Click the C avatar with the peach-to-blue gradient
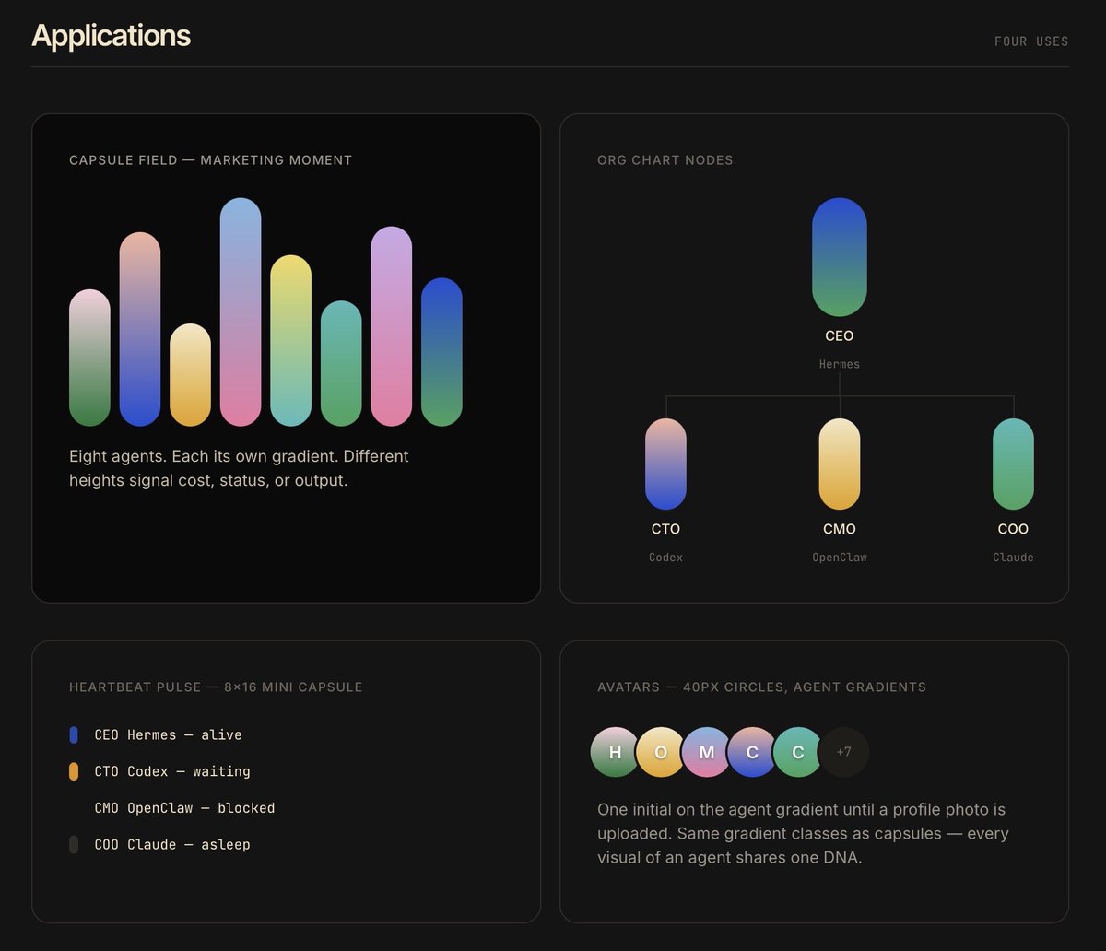Image resolution: width=1106 pixels, height=951 pixels. click(752, 752)
